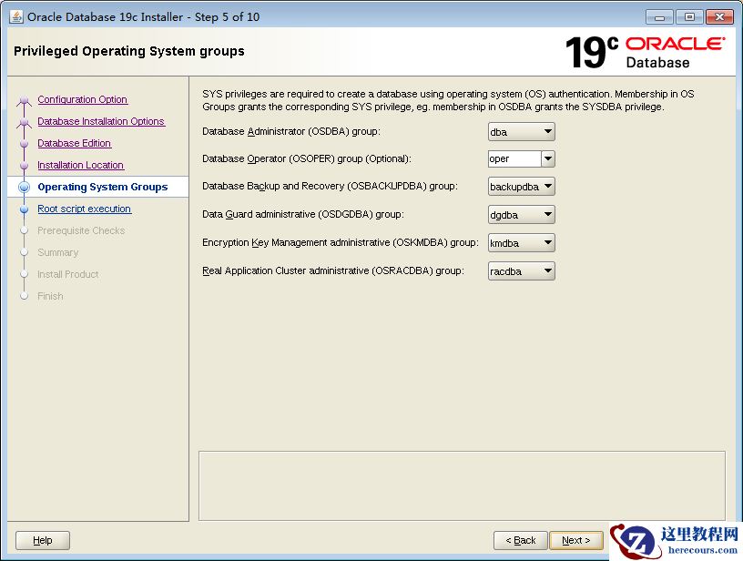Click the Encryption Key Management group label
This screenshot has height=561, width=743.
[341, 242]
